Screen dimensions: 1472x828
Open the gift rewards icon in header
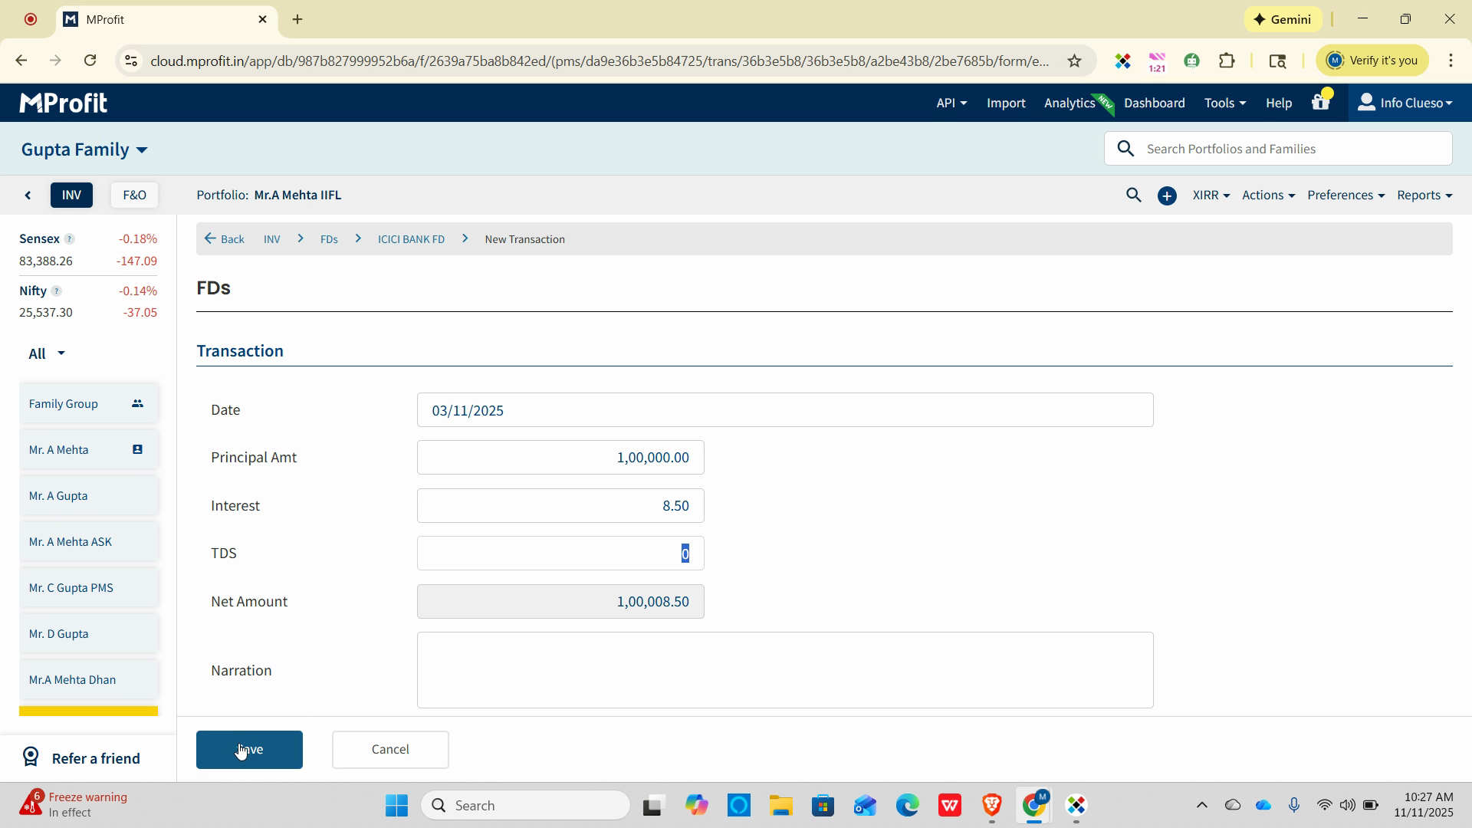click(x=1320, y=103)
